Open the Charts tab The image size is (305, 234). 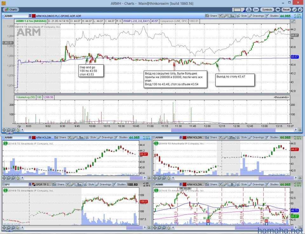(11, 10)
